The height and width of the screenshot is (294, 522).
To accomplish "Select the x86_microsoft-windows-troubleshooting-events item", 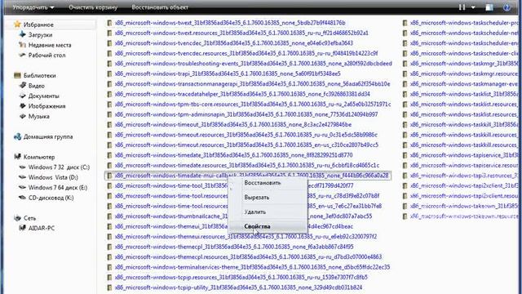I will pyautogui.click(x=253, y=64).
